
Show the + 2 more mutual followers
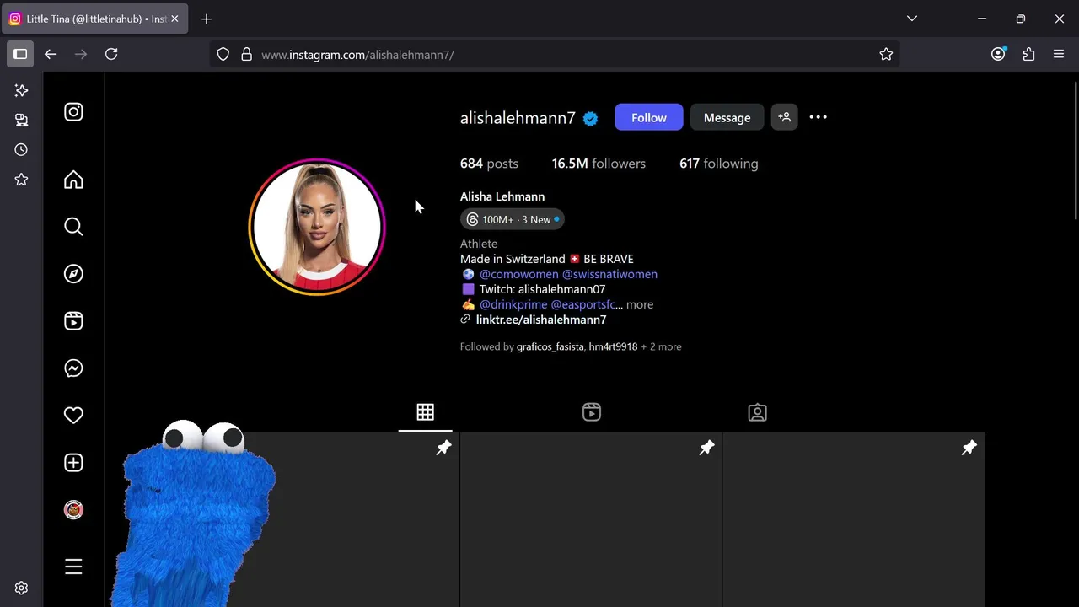point(661,346)
